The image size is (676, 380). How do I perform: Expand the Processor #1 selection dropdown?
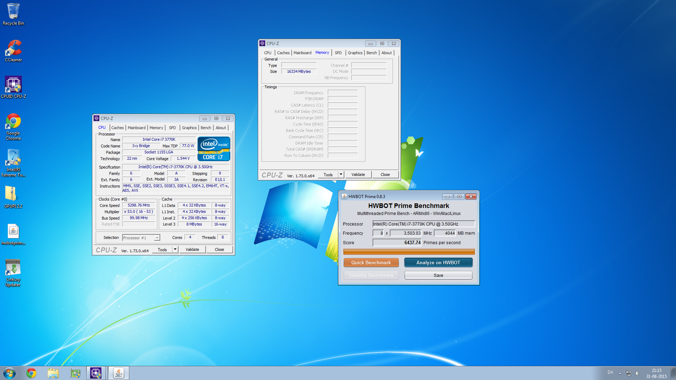pyautogui.click(x=157, y=238)
